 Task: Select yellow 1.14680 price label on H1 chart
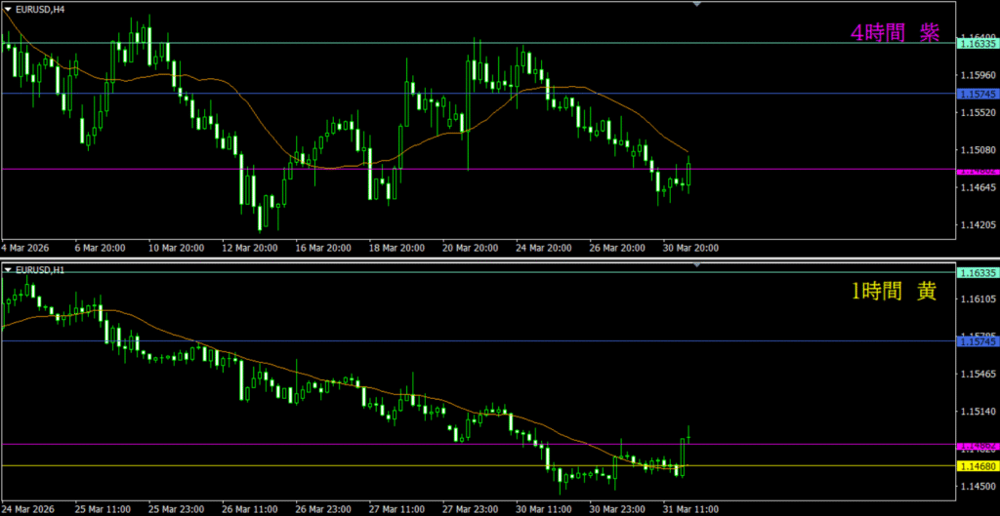[x=977, y=466]
